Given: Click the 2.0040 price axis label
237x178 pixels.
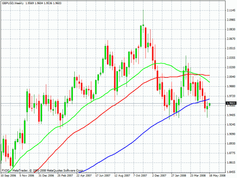Looking at the screenshot, I should click(x=231, y=77).
